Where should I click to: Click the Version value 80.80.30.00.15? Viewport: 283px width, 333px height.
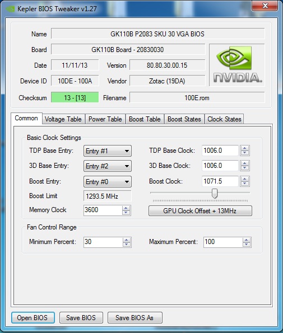click(167, 65)
